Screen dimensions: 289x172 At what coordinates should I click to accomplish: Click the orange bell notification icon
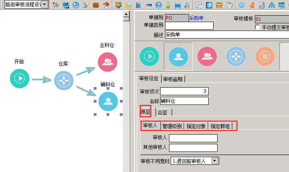coord(252,5)
